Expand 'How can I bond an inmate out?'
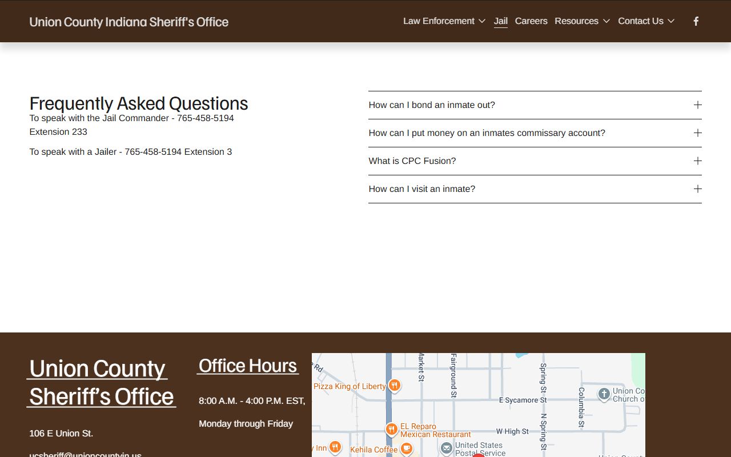Viewport: 731px width, 457px height. [x=535, y=105]
